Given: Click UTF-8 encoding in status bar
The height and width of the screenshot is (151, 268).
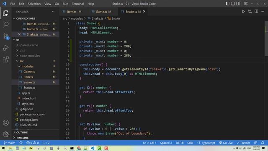Looking at the screenshot, I should pos(180,143).
